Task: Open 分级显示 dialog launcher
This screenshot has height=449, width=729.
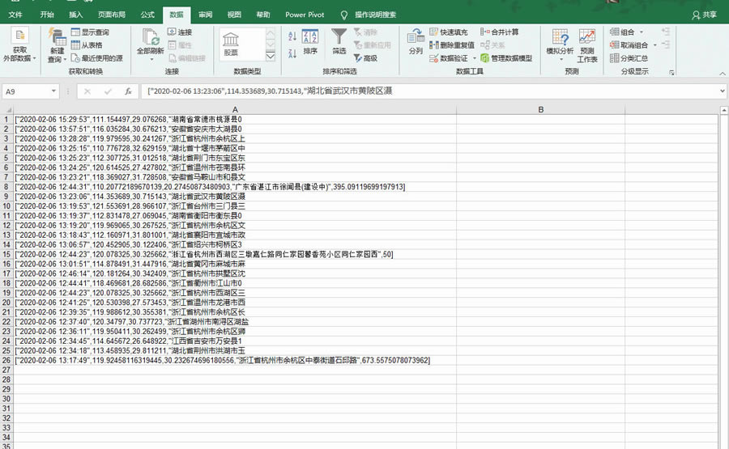Action: click(671, 73)
